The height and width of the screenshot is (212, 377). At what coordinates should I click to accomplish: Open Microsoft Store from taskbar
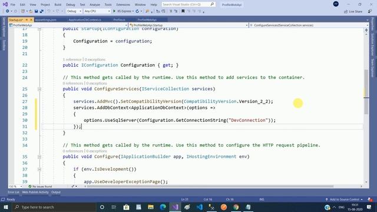pos(126,207)
